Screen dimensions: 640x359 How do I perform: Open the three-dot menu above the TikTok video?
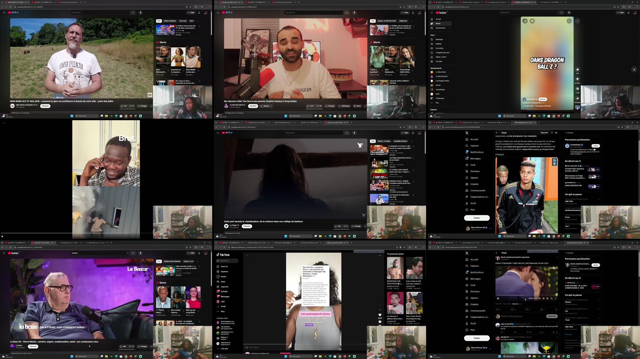pos(380,255)
